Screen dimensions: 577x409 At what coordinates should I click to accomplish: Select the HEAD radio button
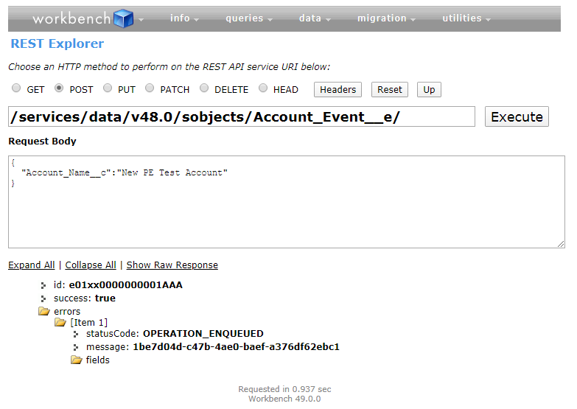coord(263,88)
